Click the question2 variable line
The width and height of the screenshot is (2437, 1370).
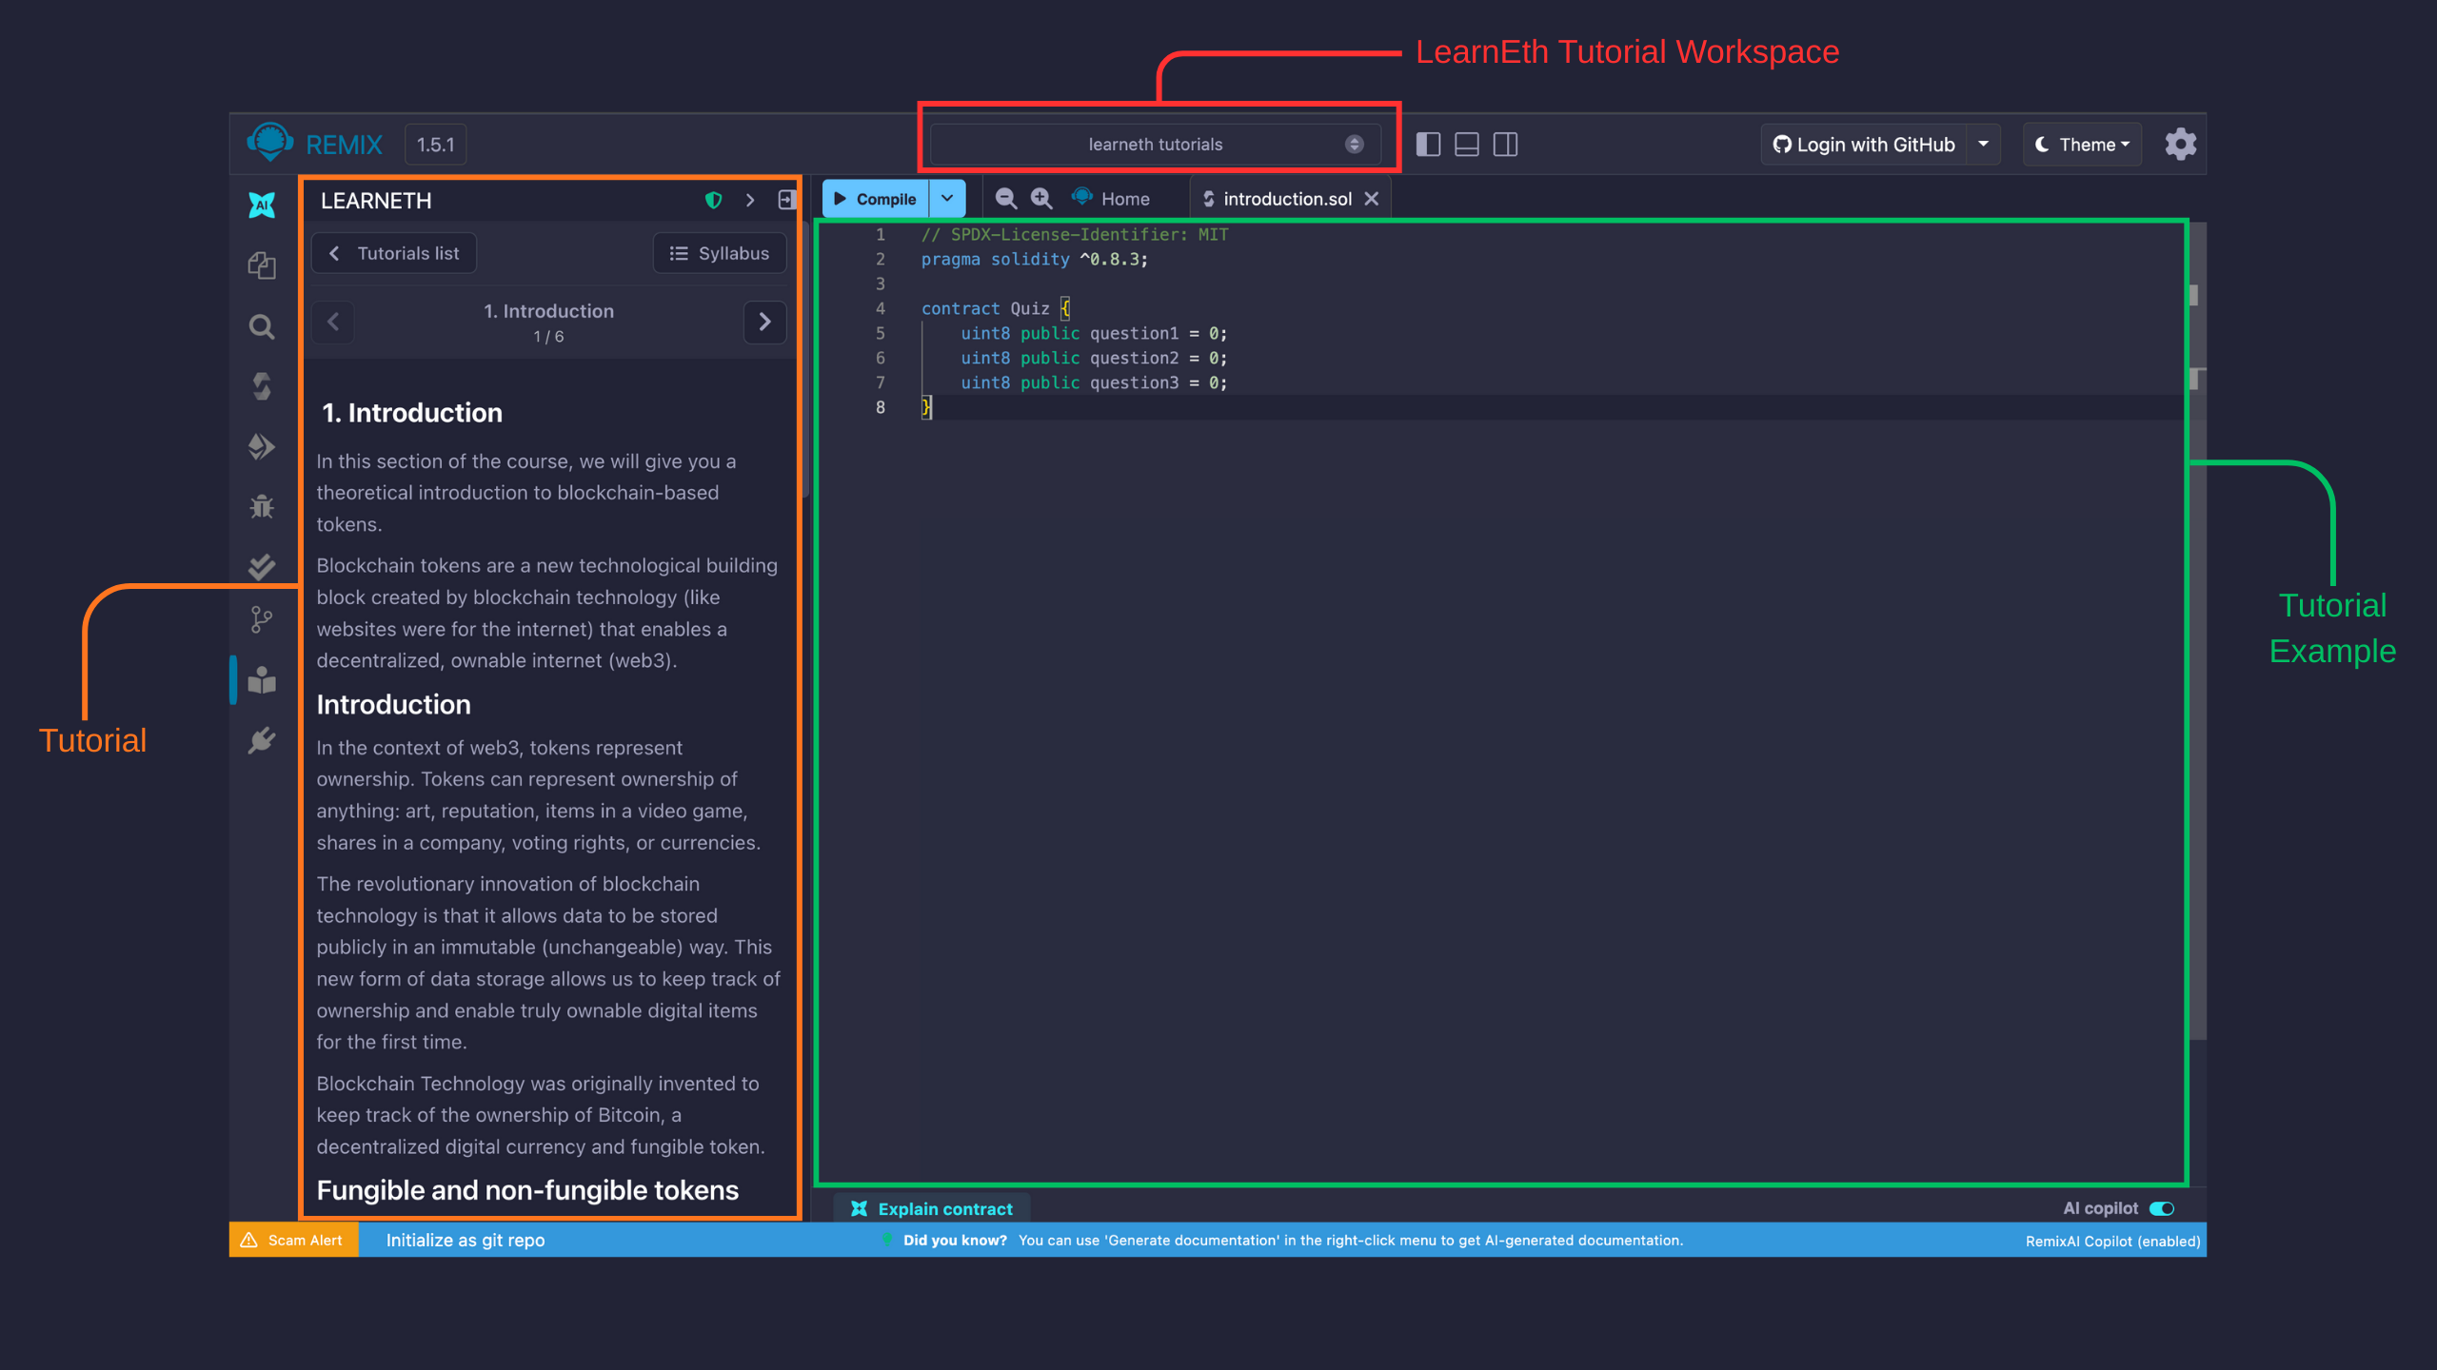tap(1094, 358)
